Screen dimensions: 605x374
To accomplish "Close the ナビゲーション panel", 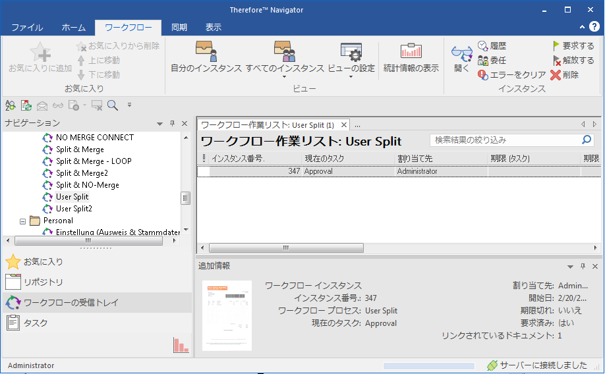I will 185,123.
